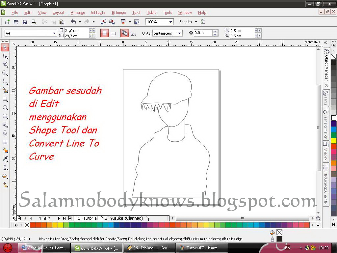The image size is (337, 253).
Task: Open a file with folder icon
Action: coord(16,22)
